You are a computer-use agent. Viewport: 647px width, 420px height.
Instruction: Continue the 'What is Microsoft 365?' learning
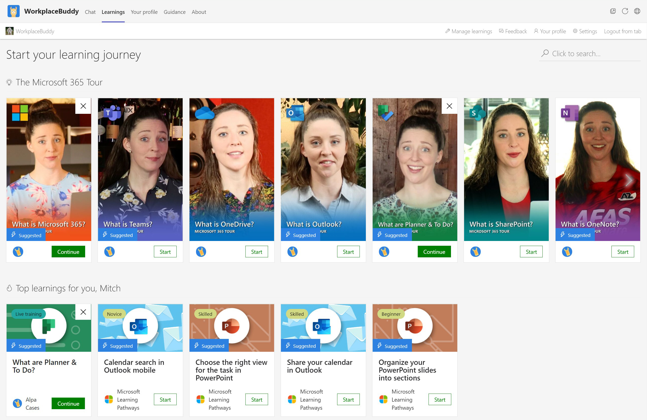click(68, 252)
